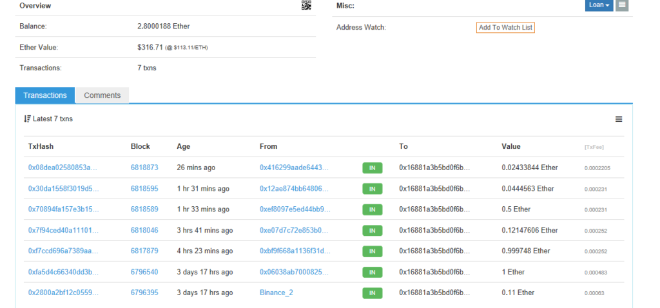Viewport: 660px width, 308px height.
Task: Expand the Loan dropdown button
Action: [x=599, y=5]
